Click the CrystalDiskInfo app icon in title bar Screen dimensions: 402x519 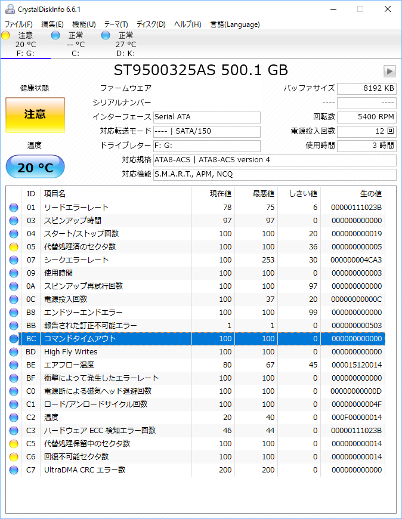[x=10, y=10]
